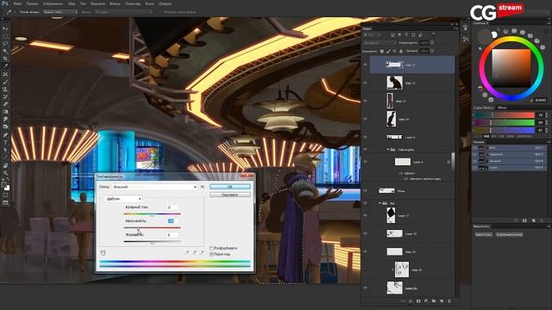Toggle the options bar checkbox
The width and height of the screenshot is (552, 310).
tap(160, 12)
